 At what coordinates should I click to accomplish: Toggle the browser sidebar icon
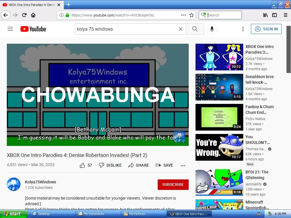275,15
